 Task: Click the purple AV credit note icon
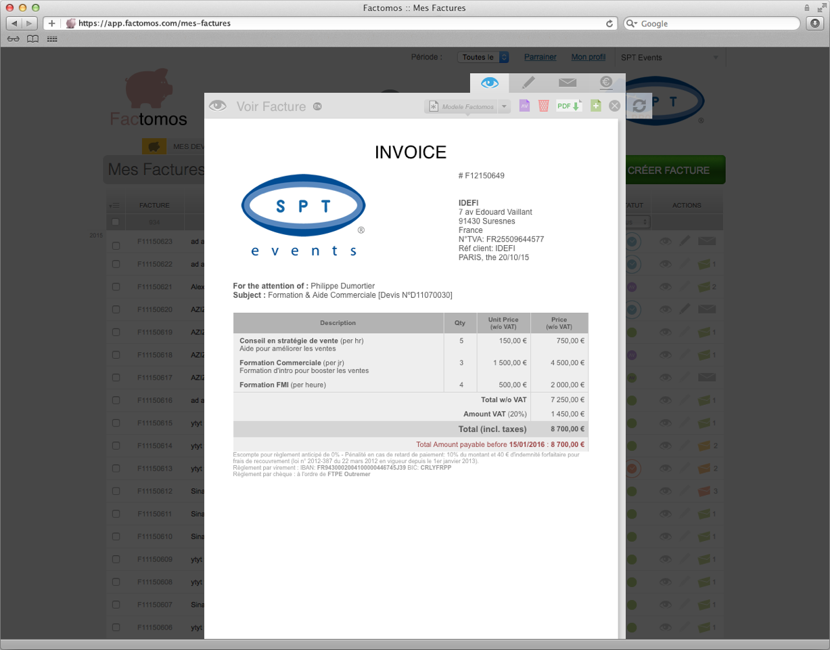tap(524, 106)
